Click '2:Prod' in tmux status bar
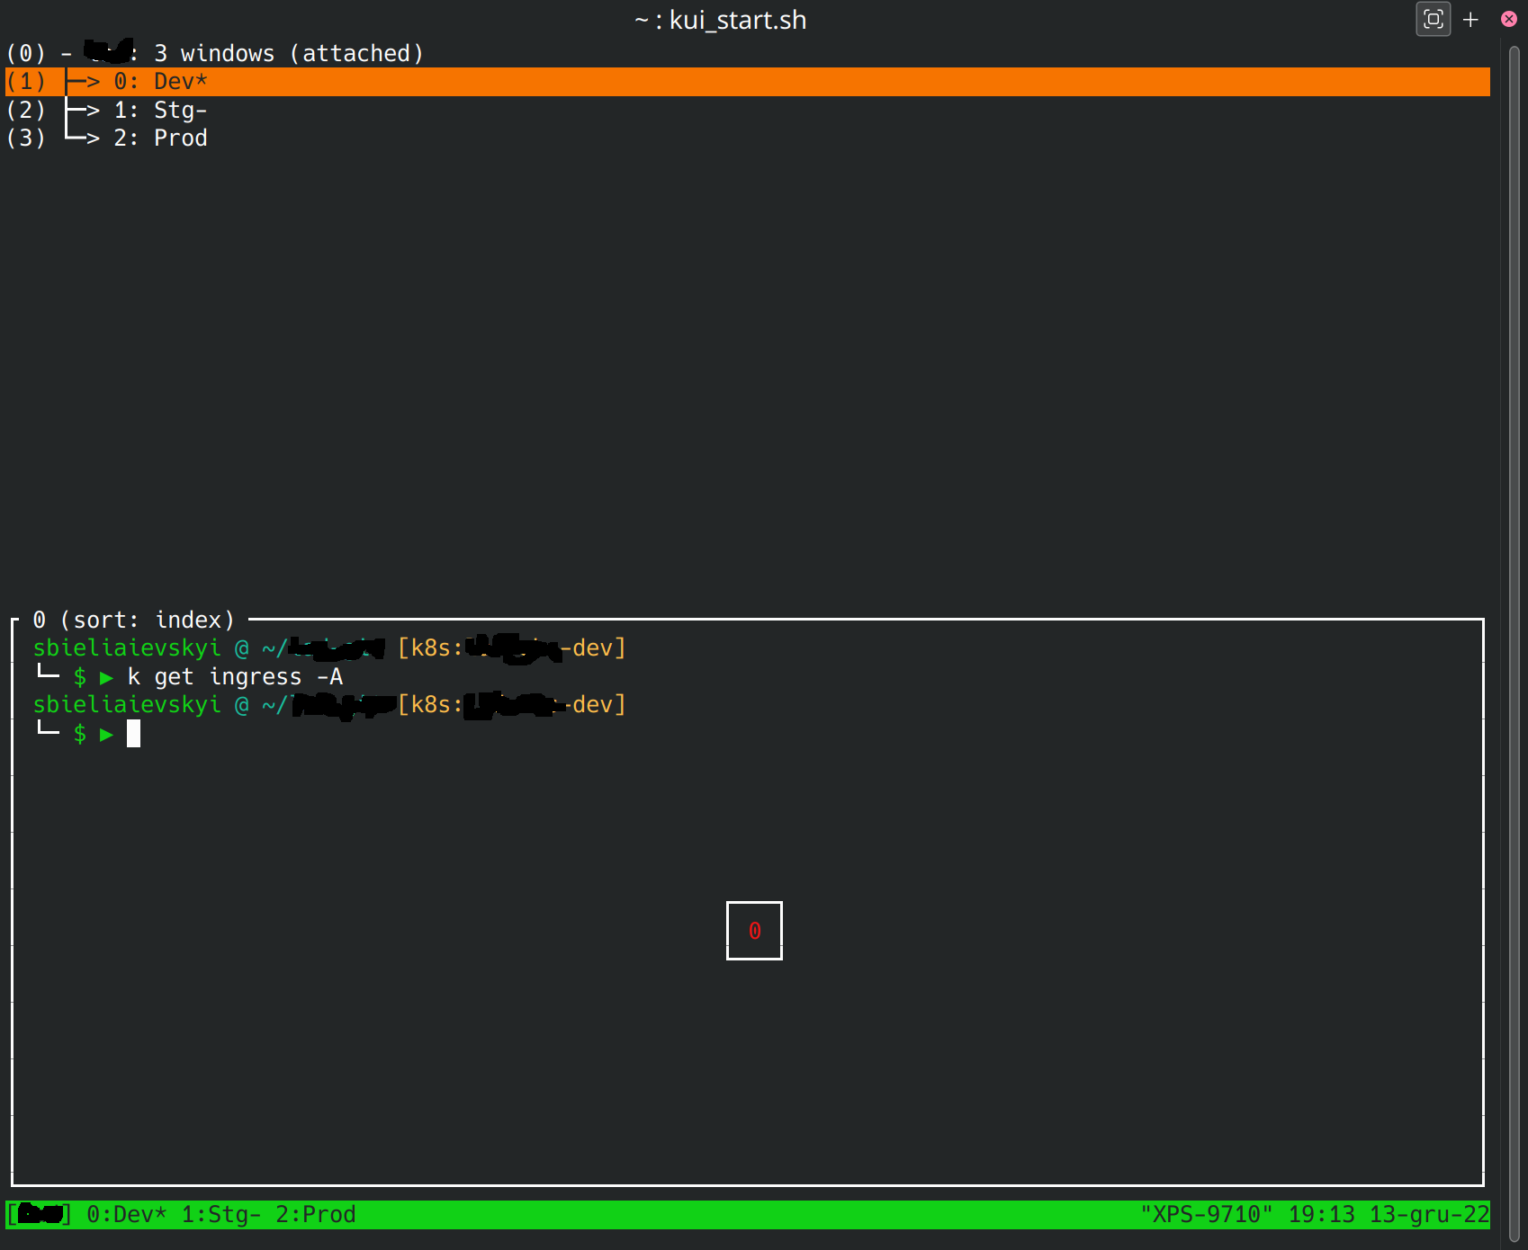 coord(316,1214)
